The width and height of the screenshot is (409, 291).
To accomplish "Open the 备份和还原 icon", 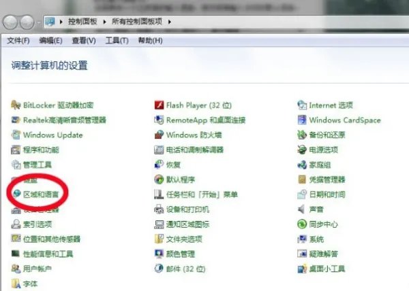I will click(x=302, y=135).
